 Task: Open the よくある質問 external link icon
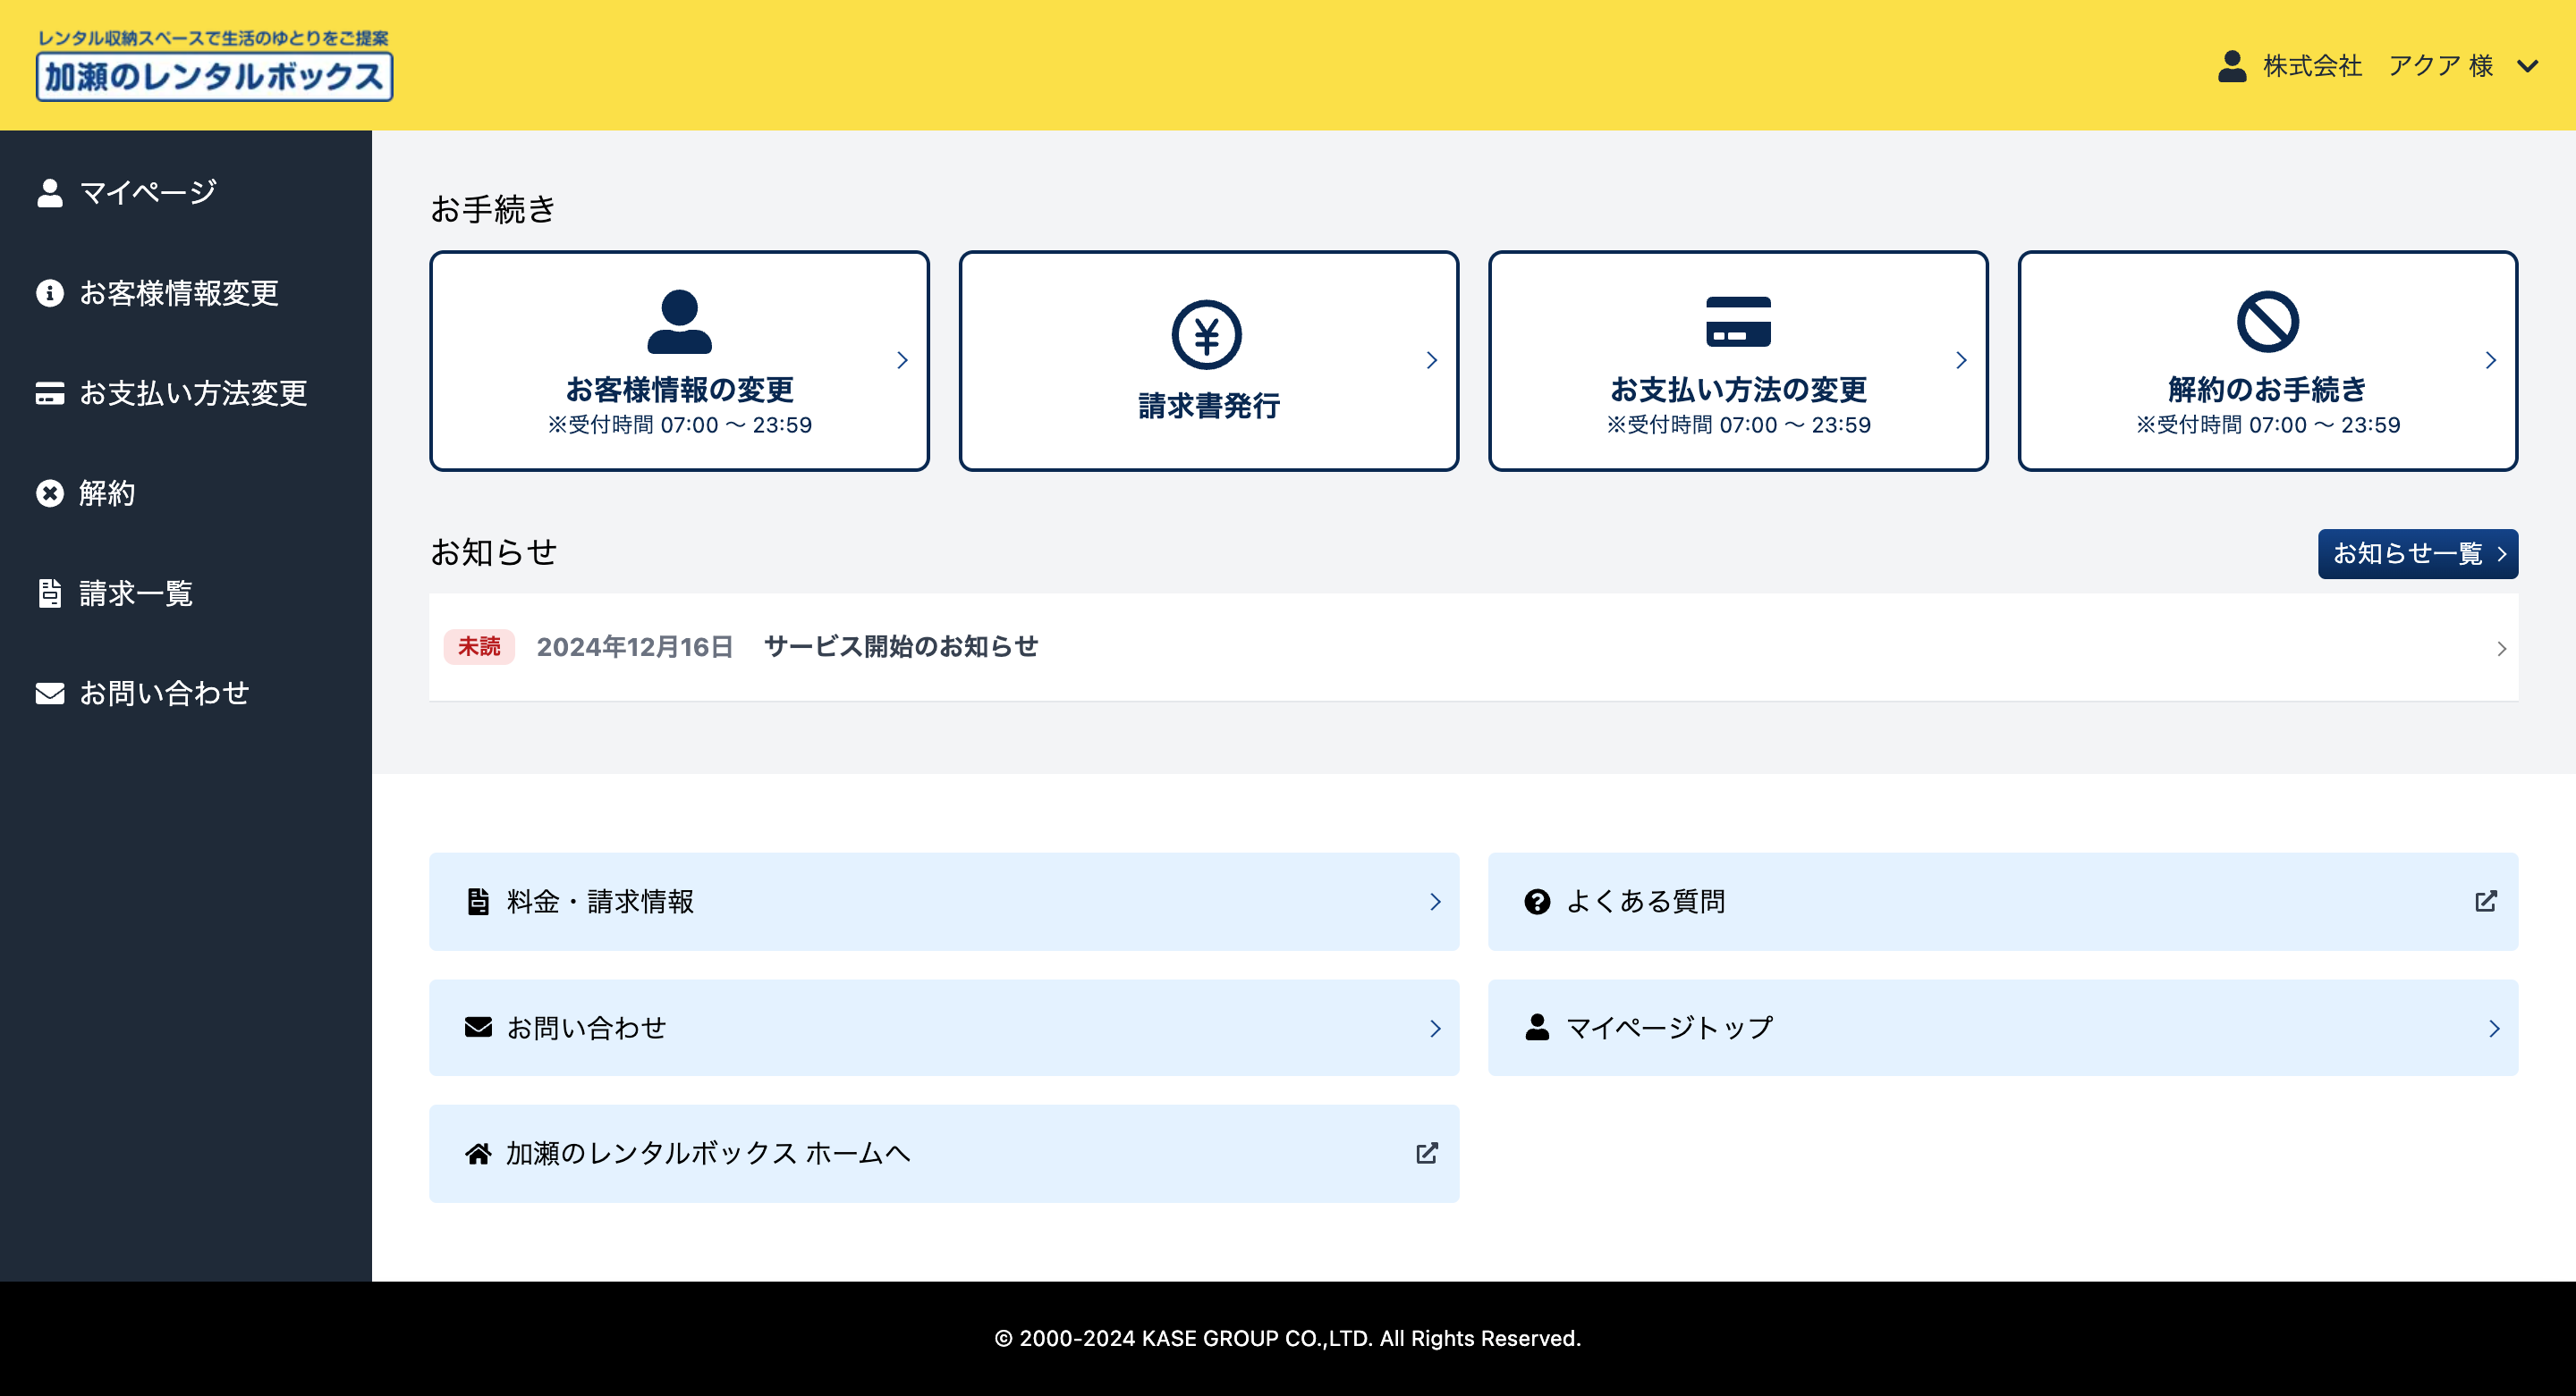tap(2485, 902)
